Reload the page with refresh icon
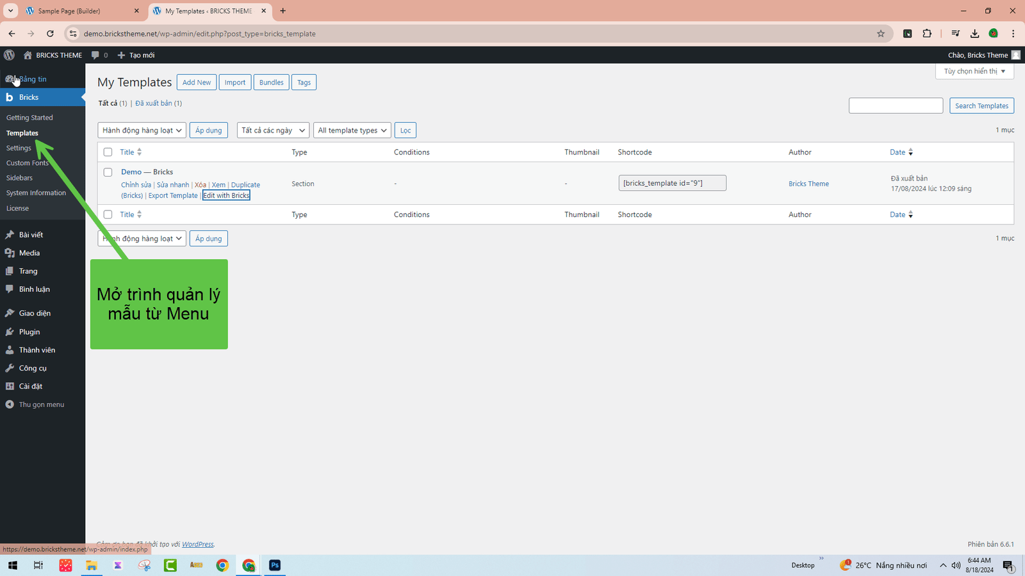 (x=50, y=33)
